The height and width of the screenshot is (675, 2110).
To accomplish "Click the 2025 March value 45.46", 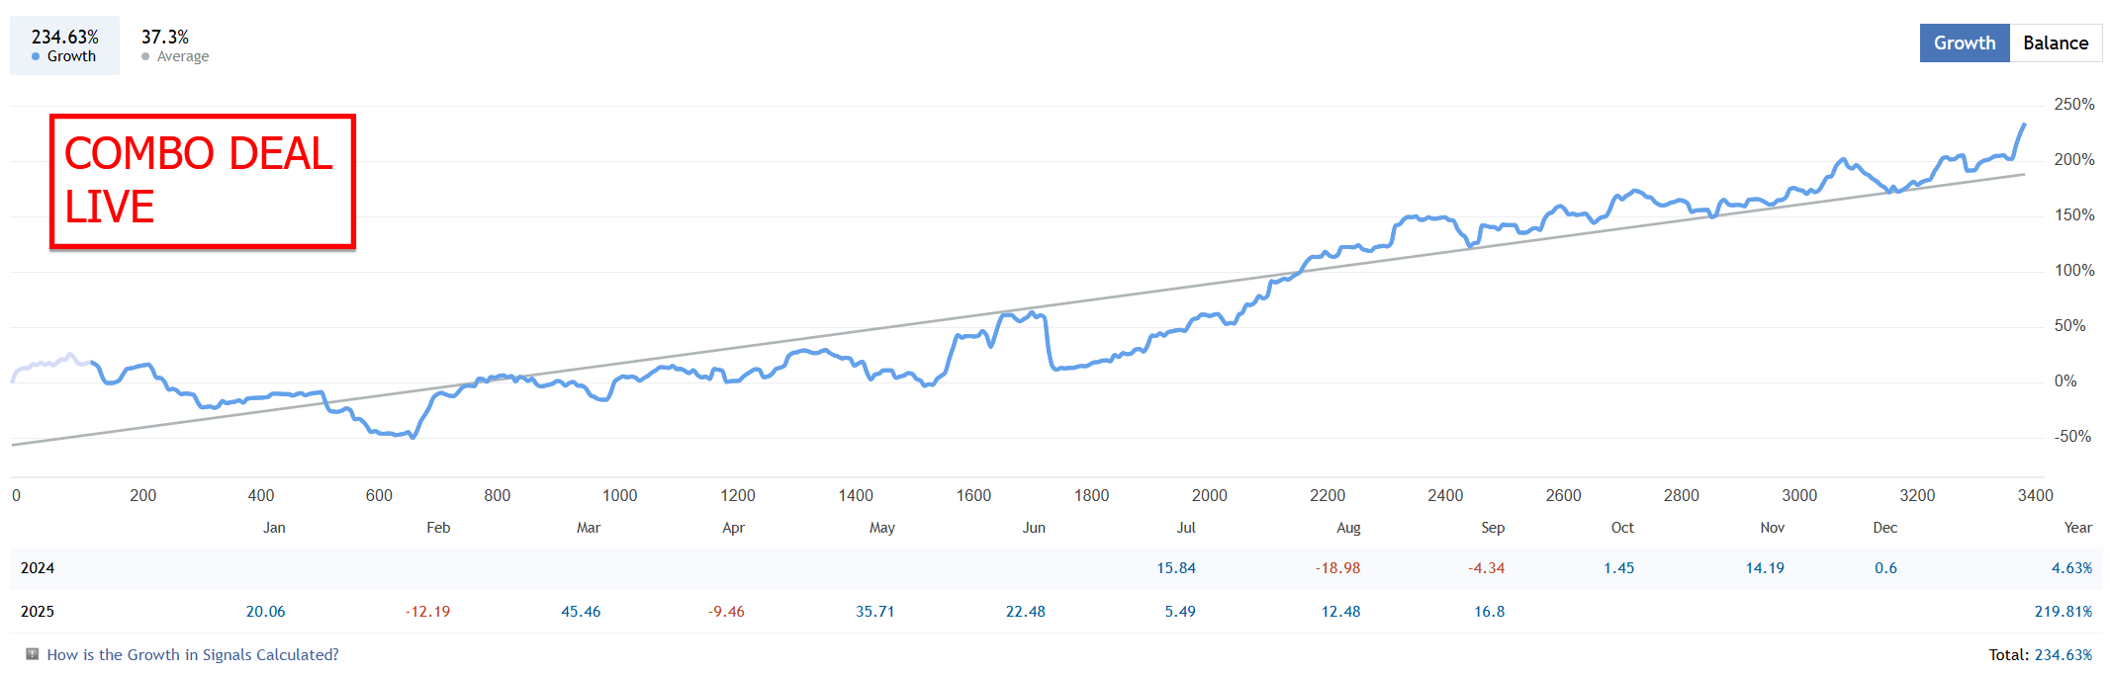I will tap(581, 612).
